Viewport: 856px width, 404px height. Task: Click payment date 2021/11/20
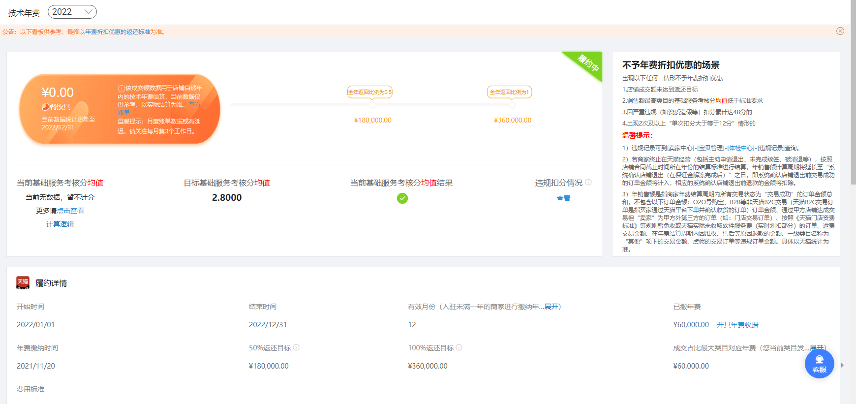click(35, 366)
